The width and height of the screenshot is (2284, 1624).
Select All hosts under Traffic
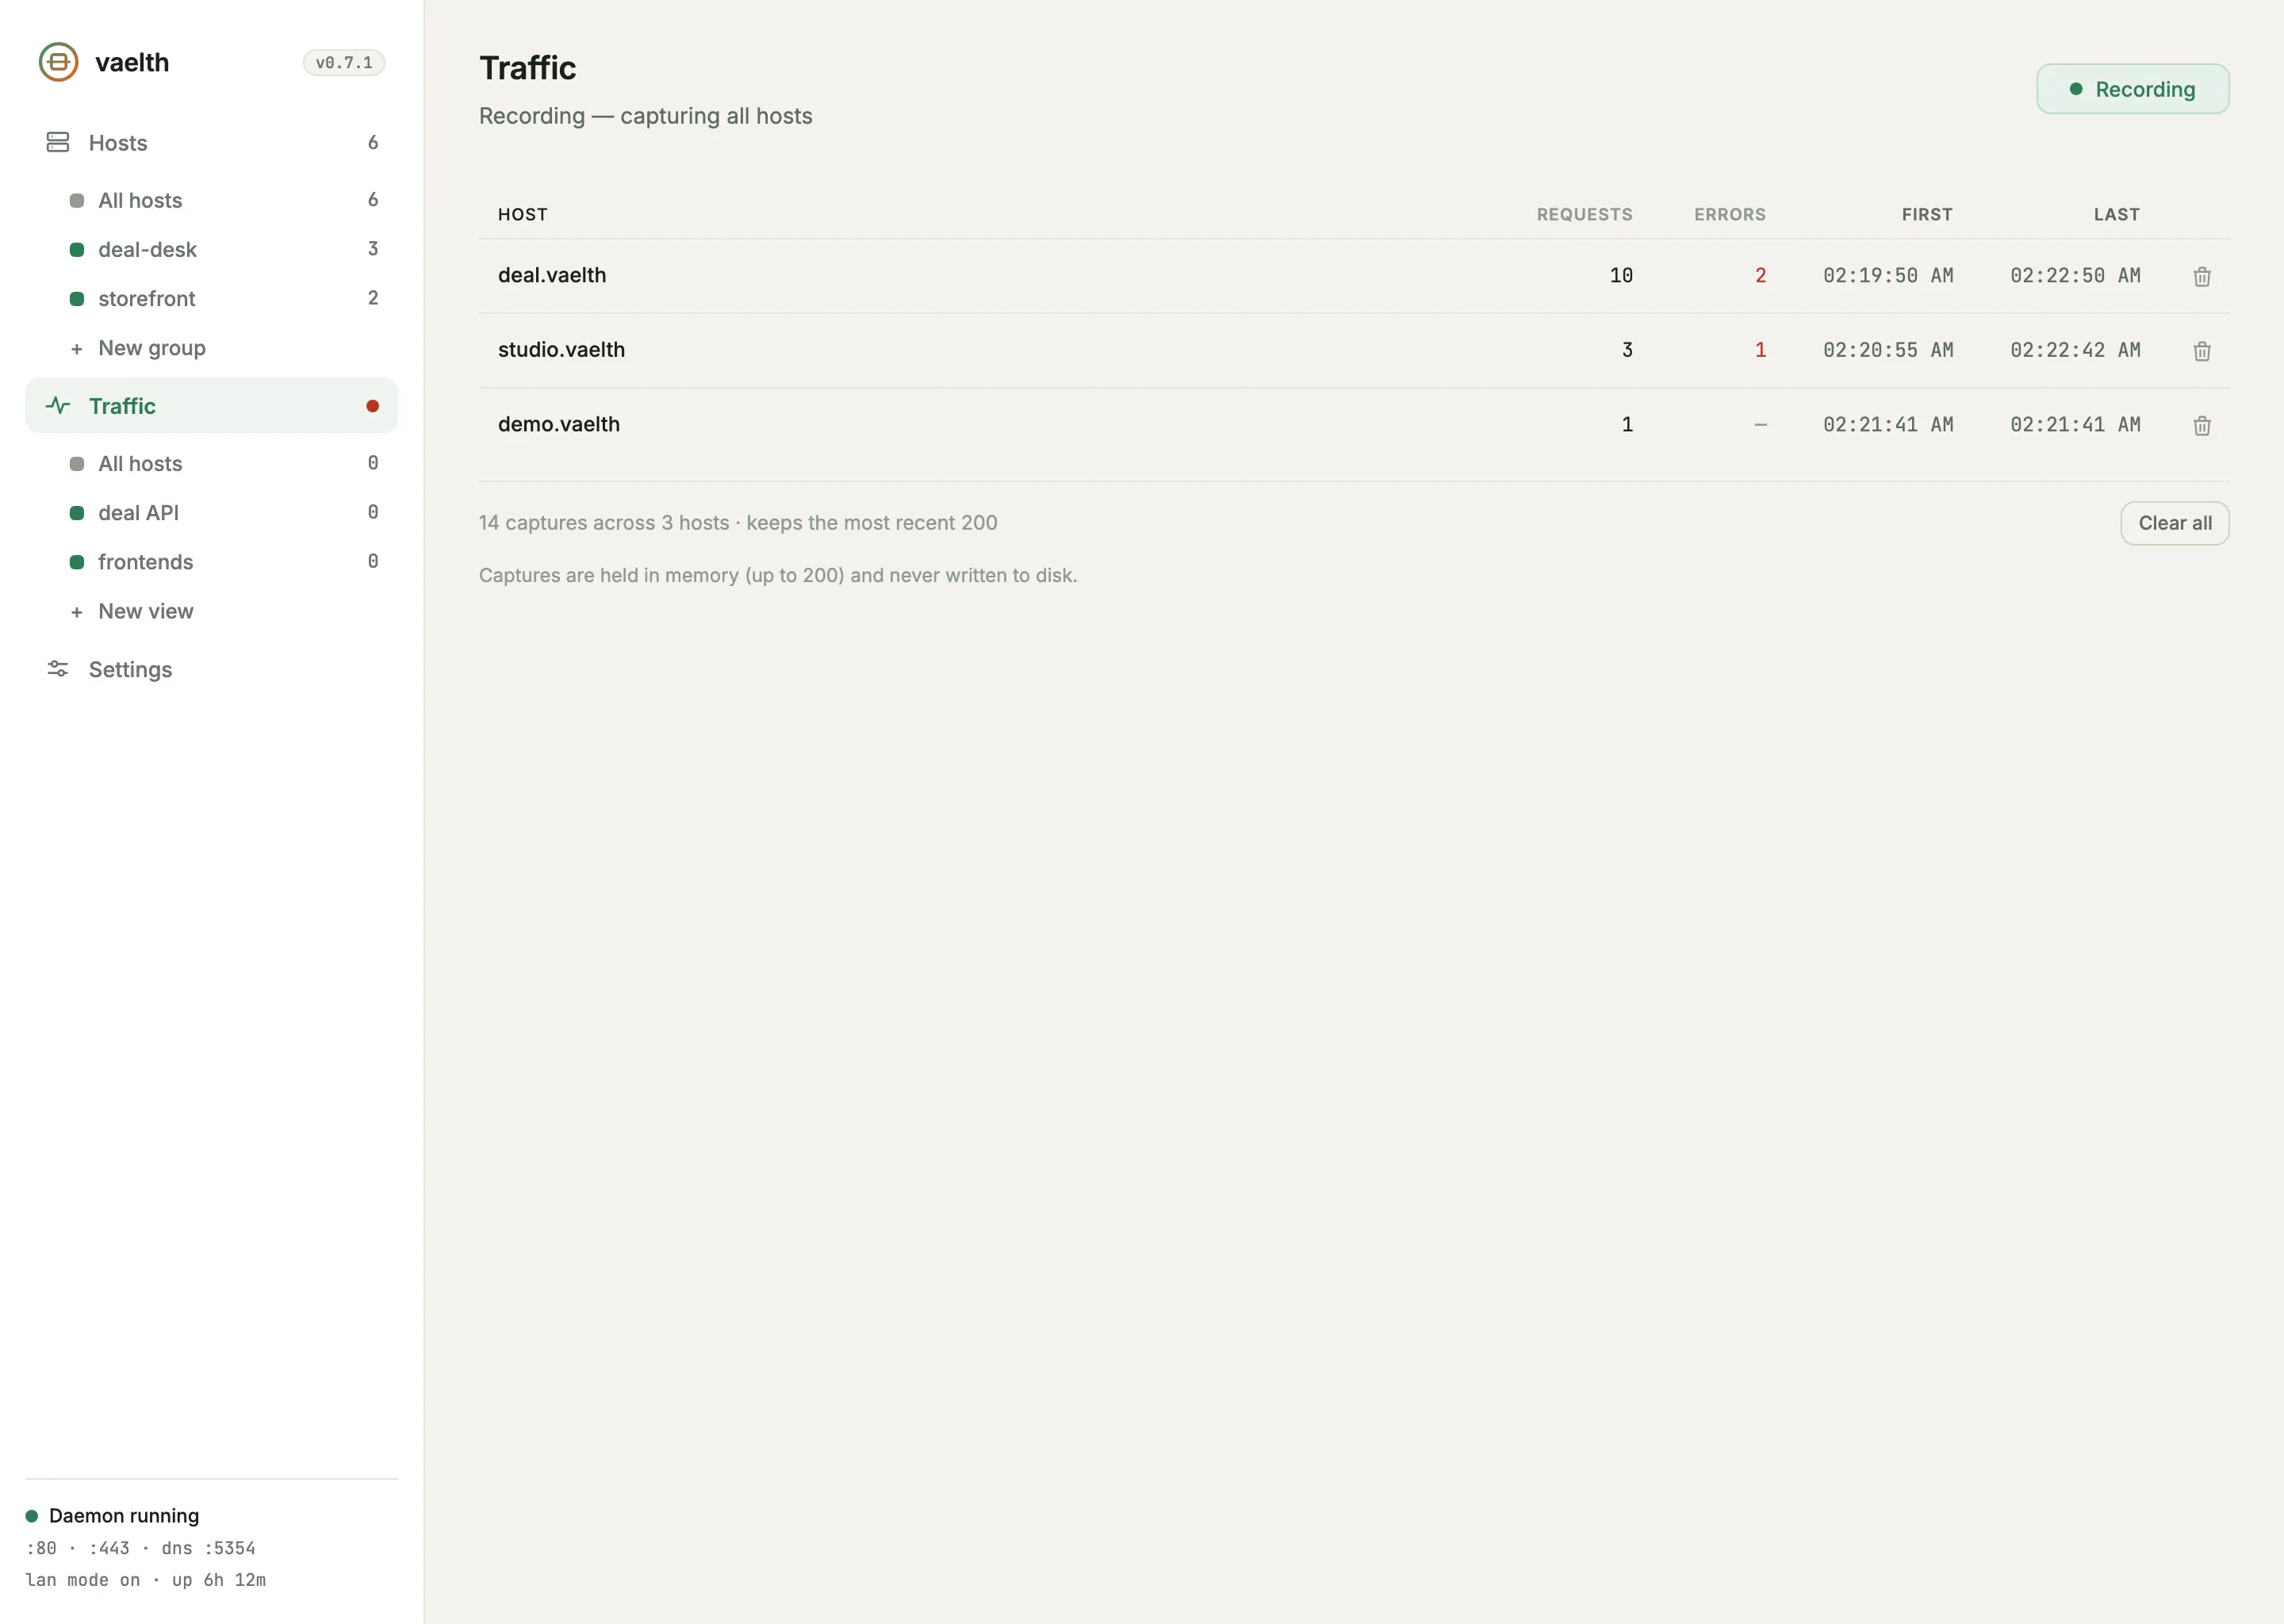(x=223, y=463)
